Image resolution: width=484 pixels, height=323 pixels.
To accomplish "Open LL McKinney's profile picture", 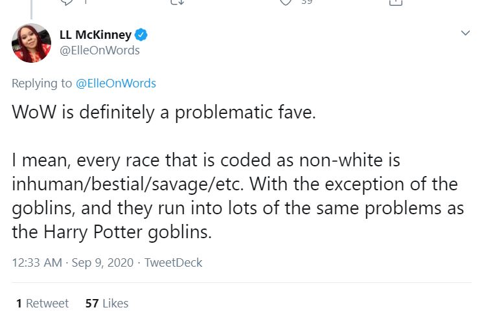I will (32, 43).
